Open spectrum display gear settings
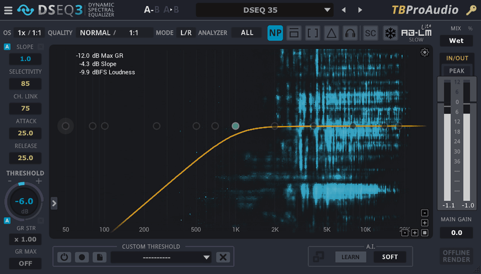 point(424,52)
